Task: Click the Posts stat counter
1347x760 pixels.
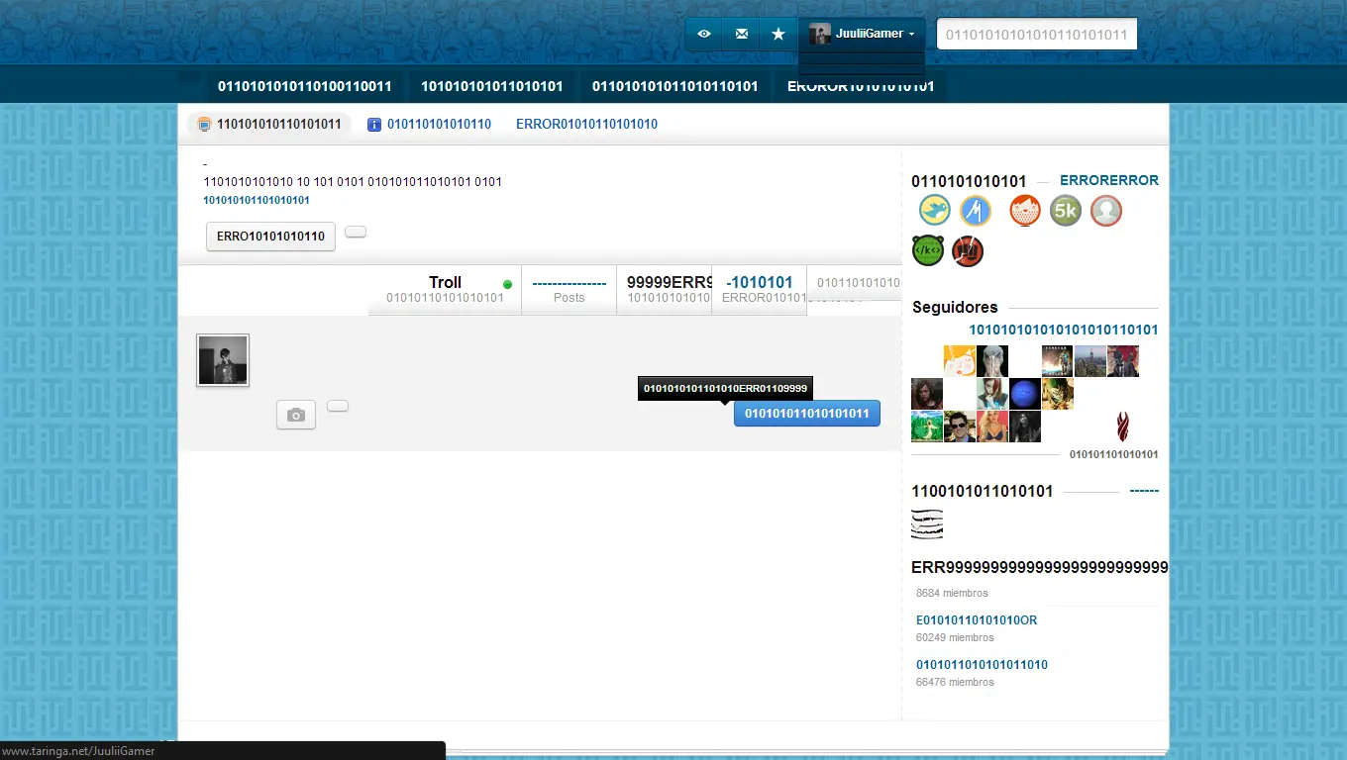Action: (569, 289)
